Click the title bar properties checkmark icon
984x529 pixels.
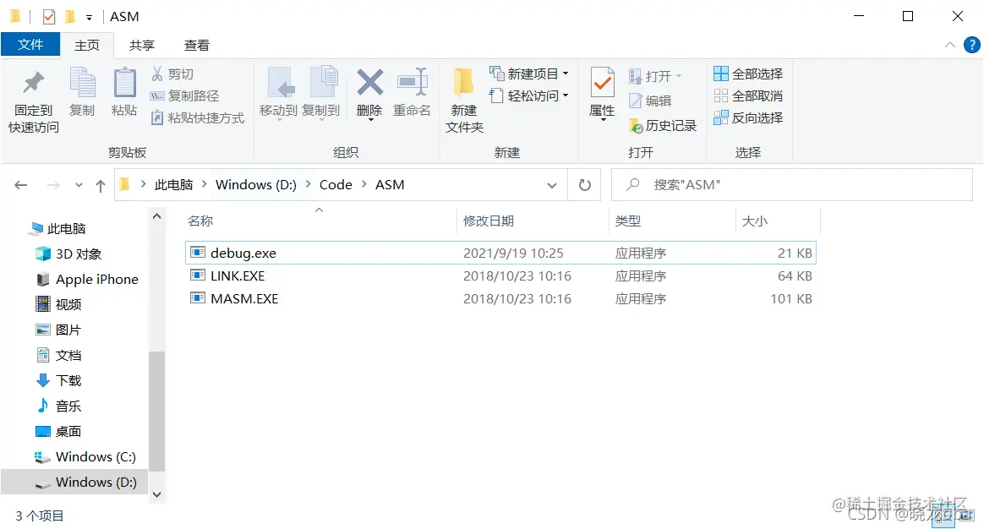49,16
